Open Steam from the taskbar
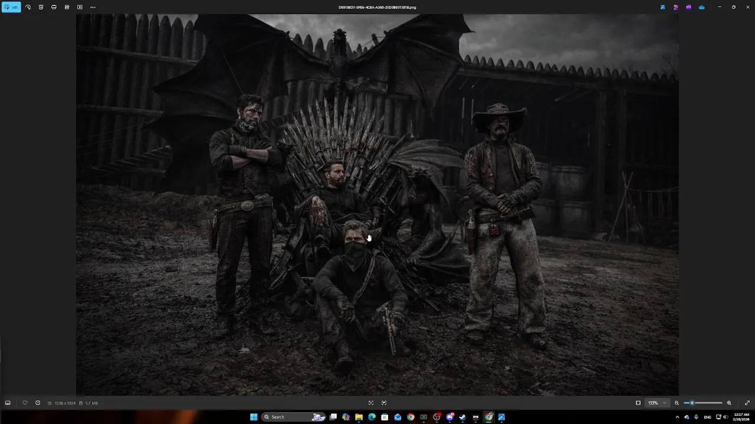This screenshot has height=424, width=755. (x=462, y=417)
